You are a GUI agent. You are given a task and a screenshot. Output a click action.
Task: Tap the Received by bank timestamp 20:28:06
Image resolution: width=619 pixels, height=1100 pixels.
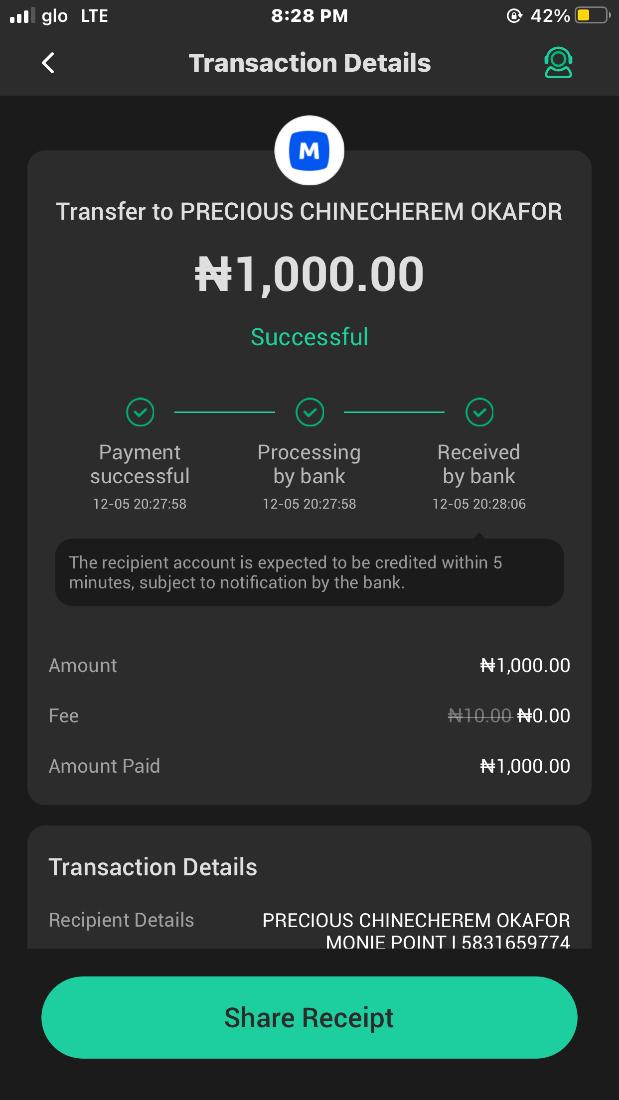click(479, 504)
